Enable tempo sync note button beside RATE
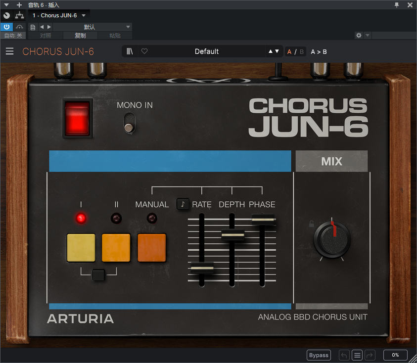The width and height of the screenshot is (417, 363). pos(183,204)
